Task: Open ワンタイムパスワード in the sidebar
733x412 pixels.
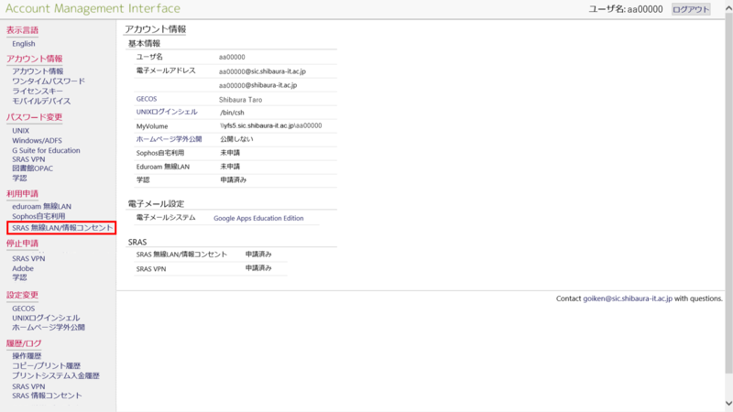Action: (x=48, y=81)
